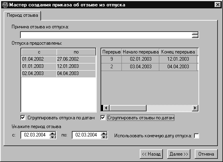
Task: Toggle 'Сгруппировать отзывы по датам' checkbox
Action: coord(103,118)
